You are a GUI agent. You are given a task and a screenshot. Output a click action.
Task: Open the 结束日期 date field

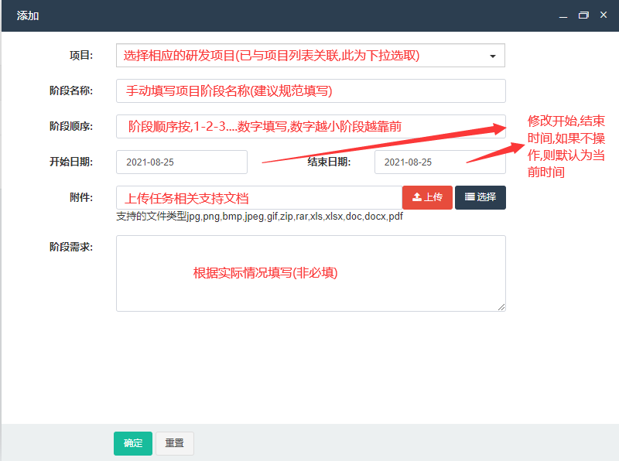coord(439,162)
